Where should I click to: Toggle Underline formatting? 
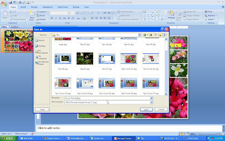pyautogui.click(x=60, y=18)
